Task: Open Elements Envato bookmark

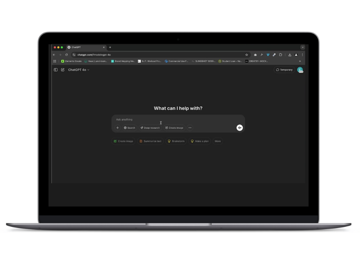Action: [x=71, y=61]
